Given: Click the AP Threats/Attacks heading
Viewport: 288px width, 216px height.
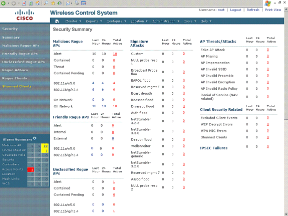Looking at the screenshot, I should [x=218, y=42].
